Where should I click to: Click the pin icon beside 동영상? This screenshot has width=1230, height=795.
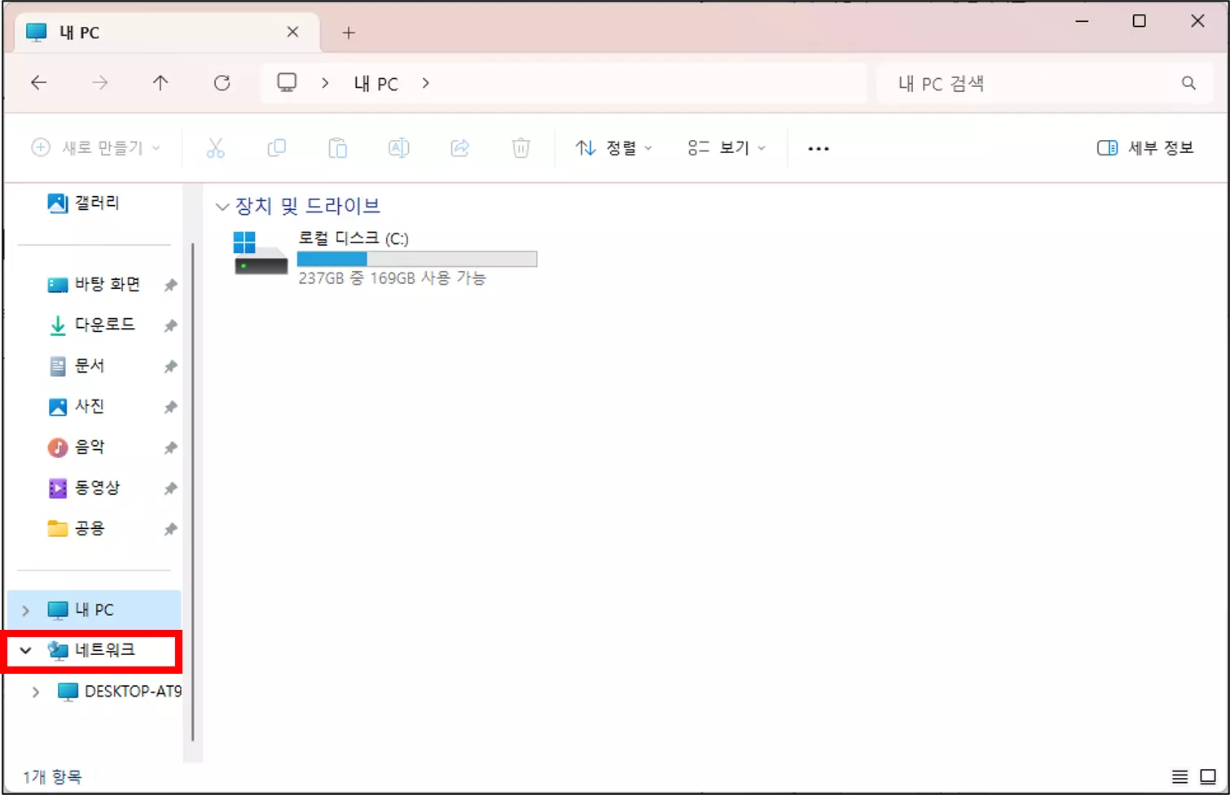pyautogui.click(x=170, y=488)
